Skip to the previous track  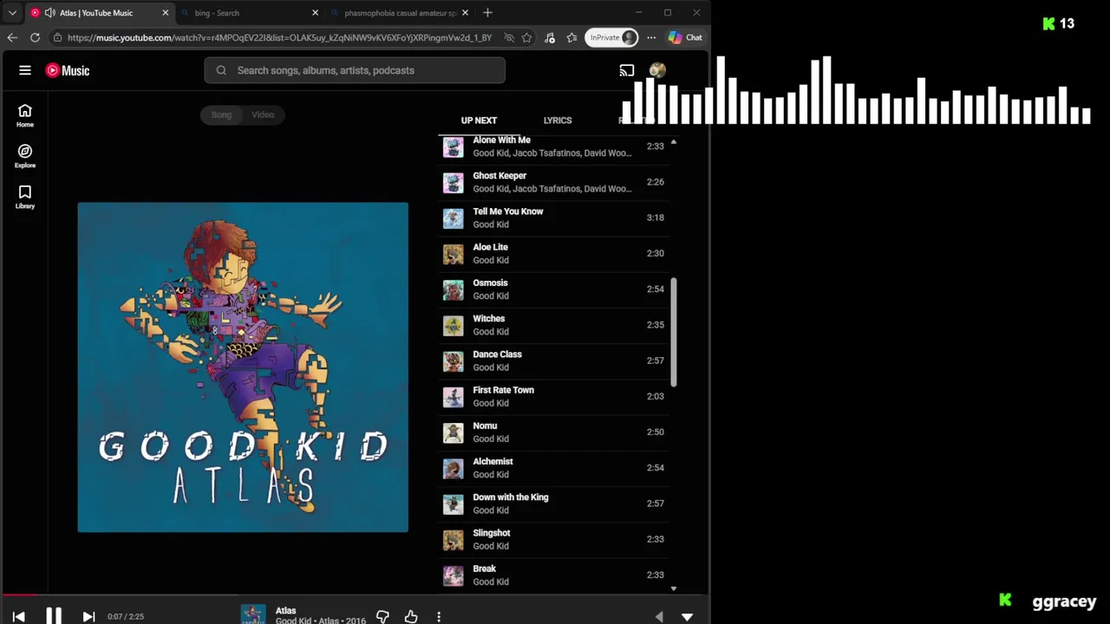pyautogui.click(x=18, y=616)
